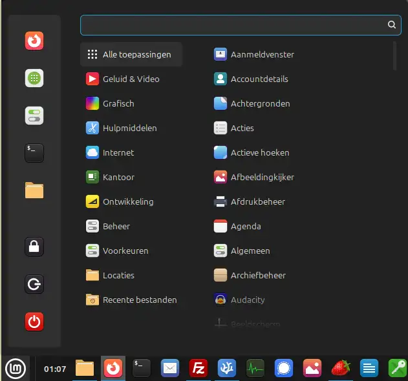This screenshot has height=381, width=408.
Task: Open Recente bestanden list
Action: click(x=140, y=300)
